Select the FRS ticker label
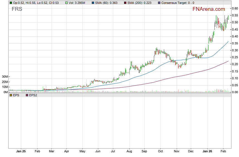The height and width of the screenshot is (157, 239). (17, 9)
